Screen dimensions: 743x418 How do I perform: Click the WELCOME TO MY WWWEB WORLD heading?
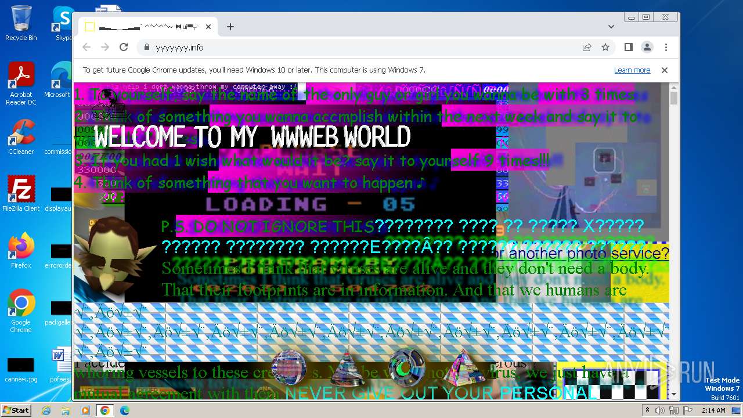click(x=253, y=138)
